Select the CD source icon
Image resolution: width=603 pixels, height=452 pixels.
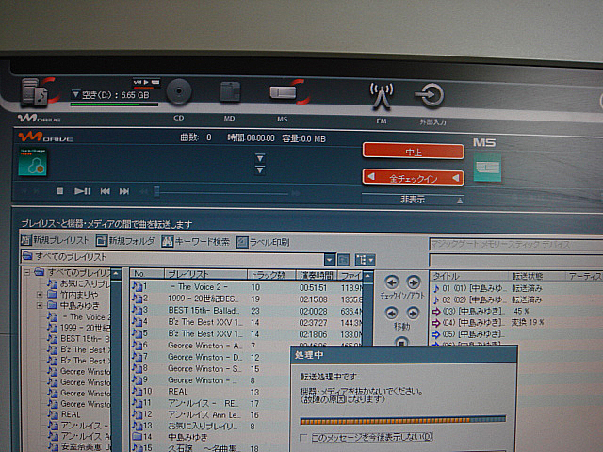pos(179,91)
